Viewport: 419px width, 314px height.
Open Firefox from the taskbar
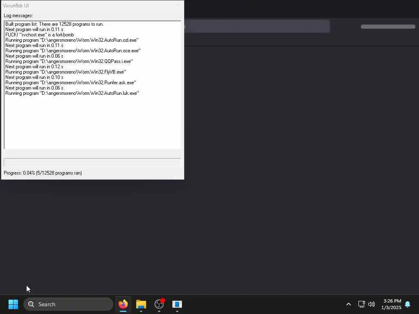123,304
